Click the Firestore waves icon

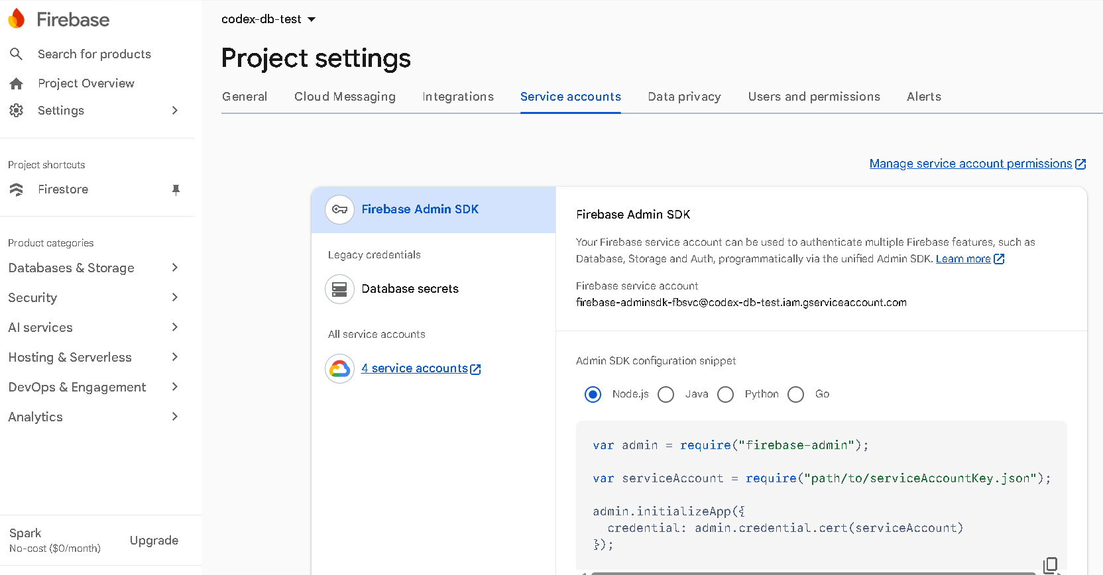[x=17, y=189]
